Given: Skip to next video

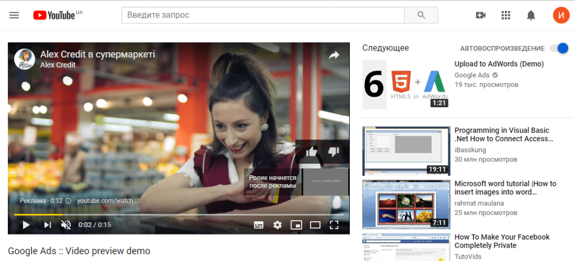Looking at the screenshot, I should pos(47,225).
